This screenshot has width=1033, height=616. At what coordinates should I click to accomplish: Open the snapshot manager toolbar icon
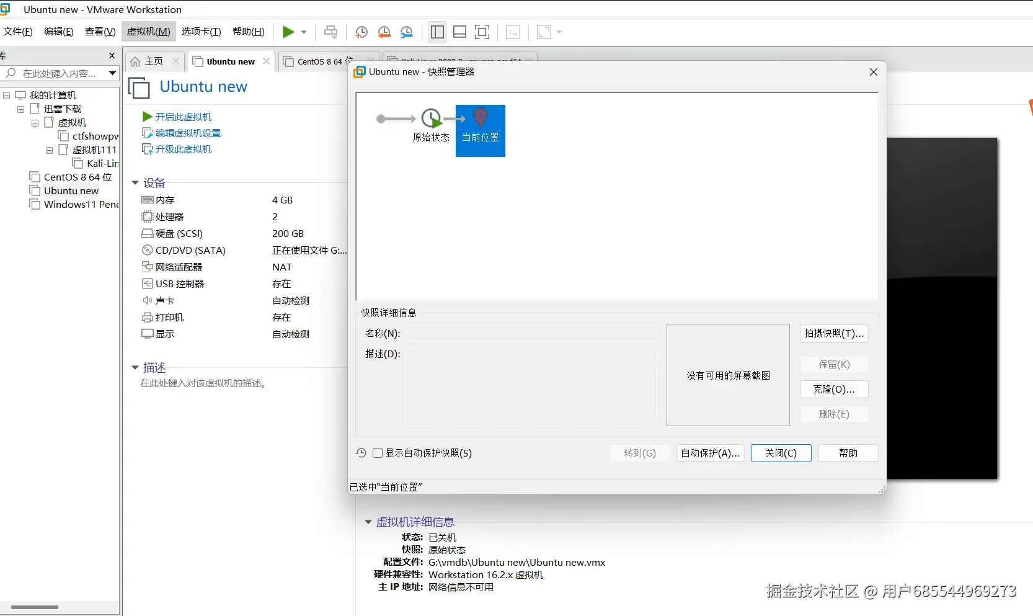(407, 32)
